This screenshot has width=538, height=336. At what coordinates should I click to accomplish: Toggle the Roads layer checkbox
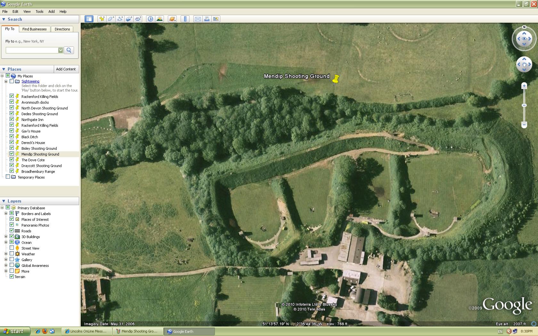12,230
